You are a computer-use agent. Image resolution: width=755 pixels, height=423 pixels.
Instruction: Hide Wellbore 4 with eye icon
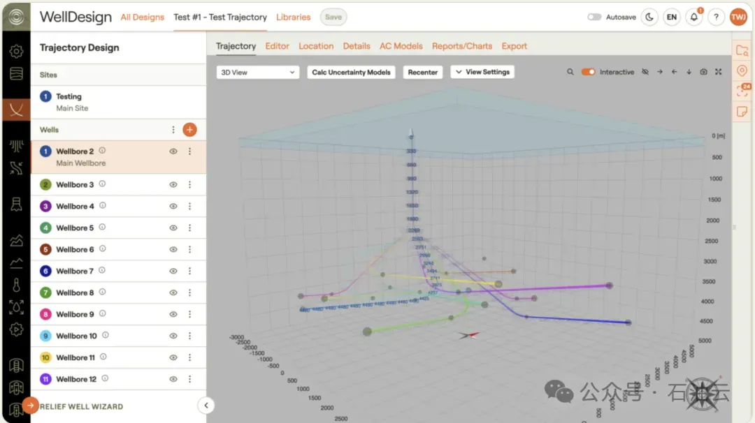(x=173, y=206)
